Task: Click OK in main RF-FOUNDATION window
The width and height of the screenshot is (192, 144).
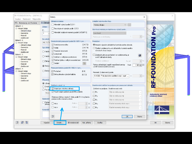Action: click(x=156, y=123)
